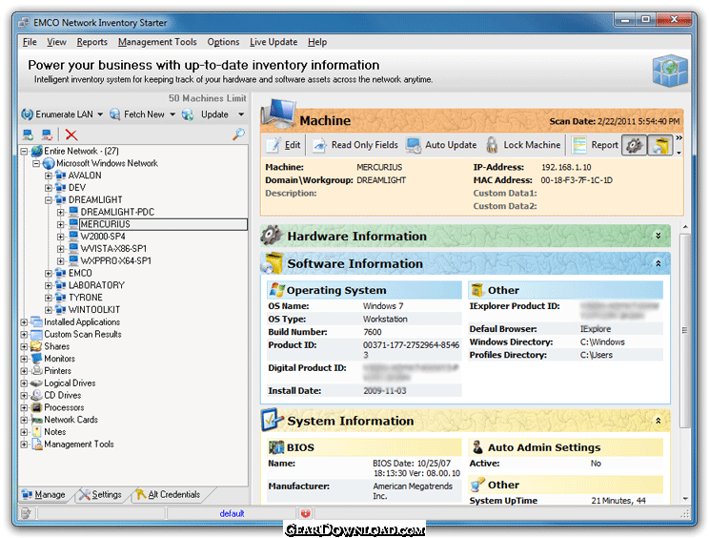Open the View menu
Screen dimensions: 709x538
(56, 42)
